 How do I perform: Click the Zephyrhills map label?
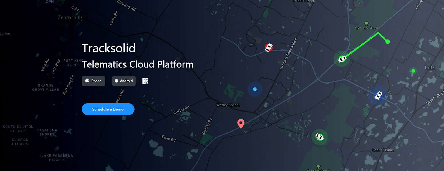70,17
